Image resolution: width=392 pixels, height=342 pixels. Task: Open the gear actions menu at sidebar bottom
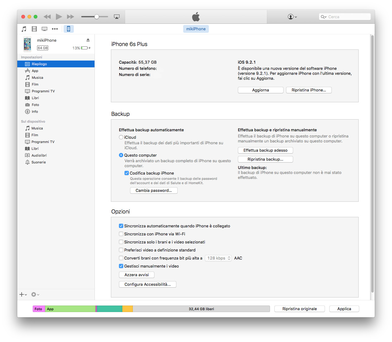pos(35,294)
